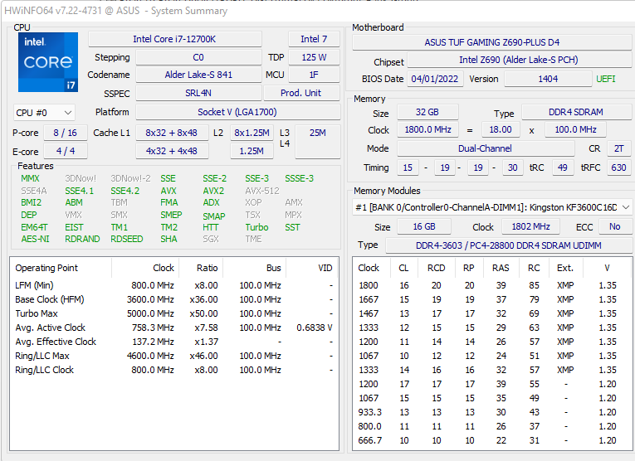Click the greyed AVX-512 feature flag
The height and width of the screenshot is (461, 635).
pos(262,191)
